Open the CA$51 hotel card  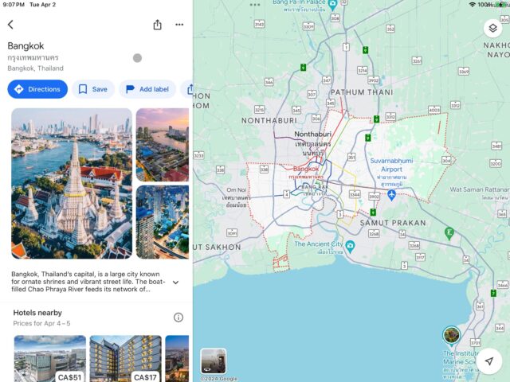tap(49, 358)
